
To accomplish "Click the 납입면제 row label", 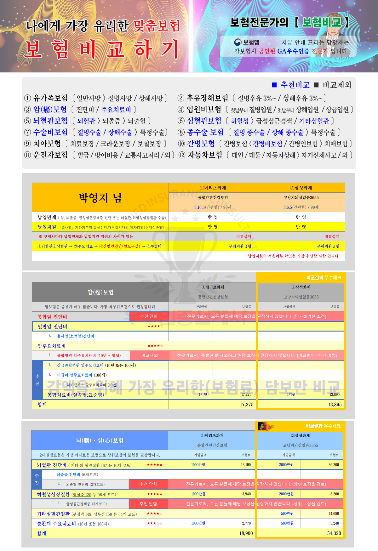I will point(47,217).
